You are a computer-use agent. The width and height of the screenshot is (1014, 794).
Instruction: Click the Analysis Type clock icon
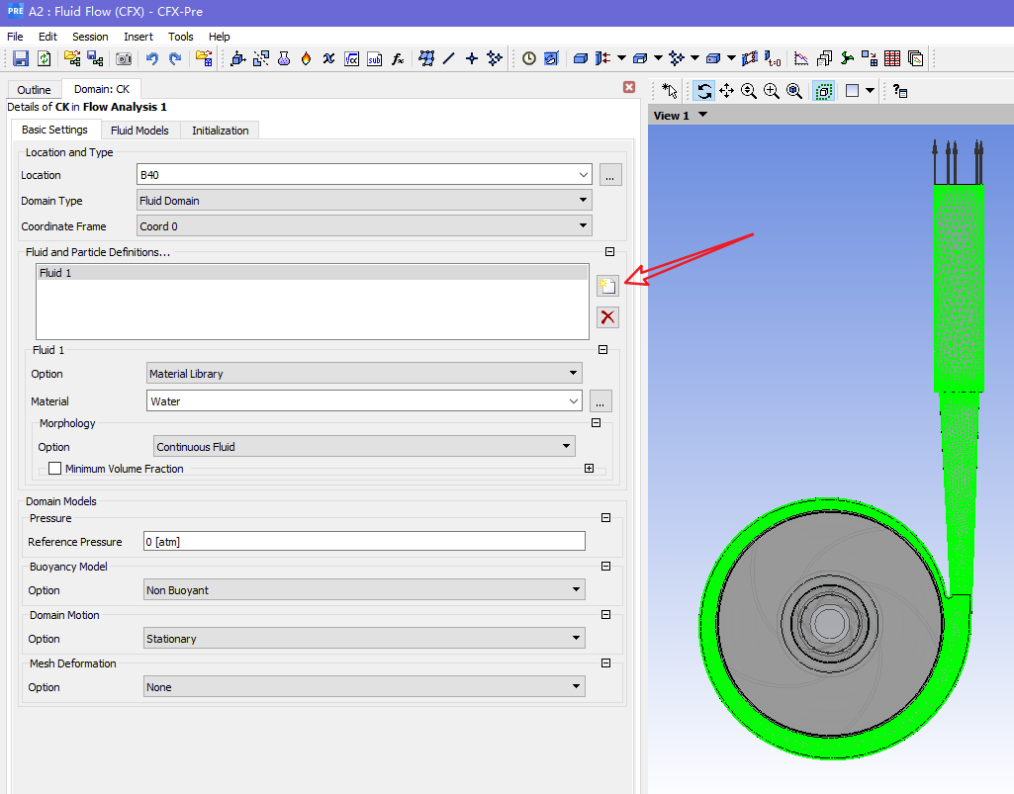click(x=529, y=59)
